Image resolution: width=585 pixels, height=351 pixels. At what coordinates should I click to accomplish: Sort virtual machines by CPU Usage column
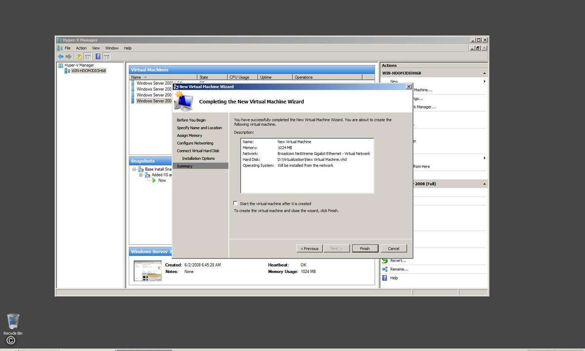pyautogui.click(x=243, y=77)
